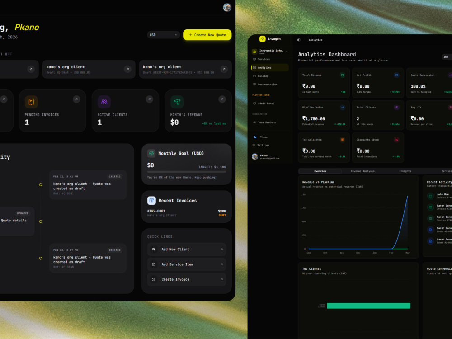Screen dimensions: 452x339
Task: Click the Discounts Given percent icon
Action: pos(397,140)
